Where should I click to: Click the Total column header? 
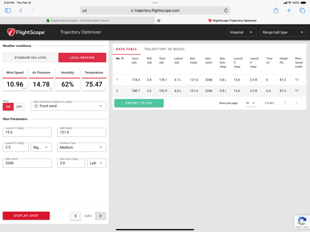(162, 61)
